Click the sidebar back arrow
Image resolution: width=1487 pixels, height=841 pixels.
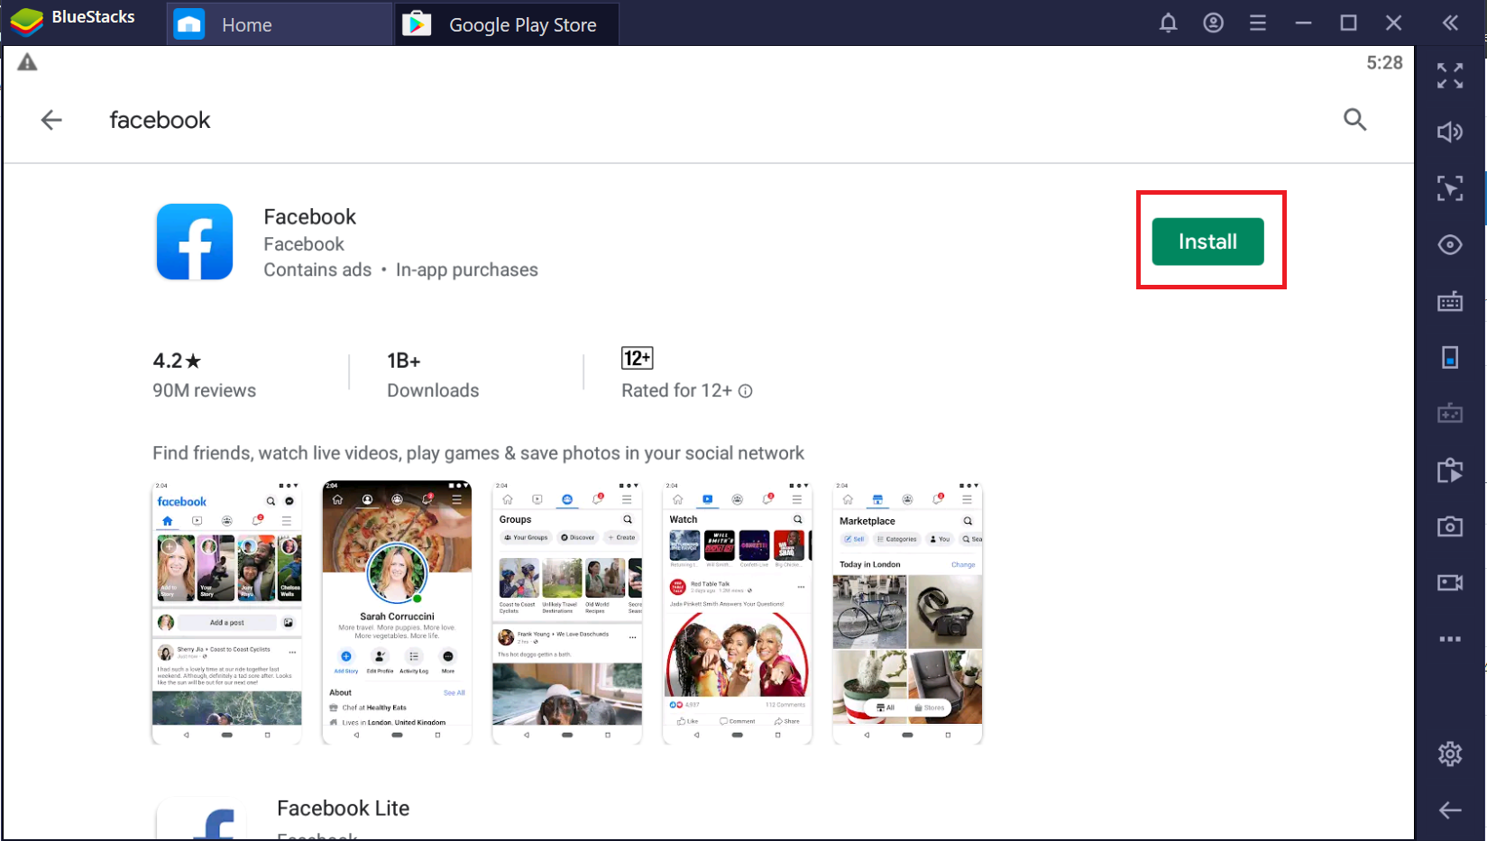click(1450, 810)
